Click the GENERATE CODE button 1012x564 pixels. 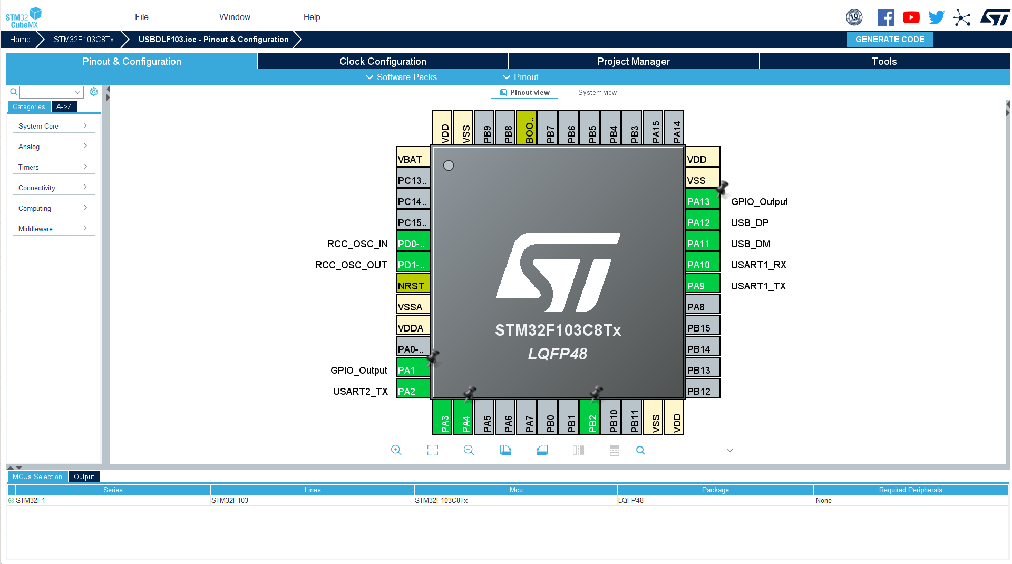pyautogui.click(x=889, y=39)
